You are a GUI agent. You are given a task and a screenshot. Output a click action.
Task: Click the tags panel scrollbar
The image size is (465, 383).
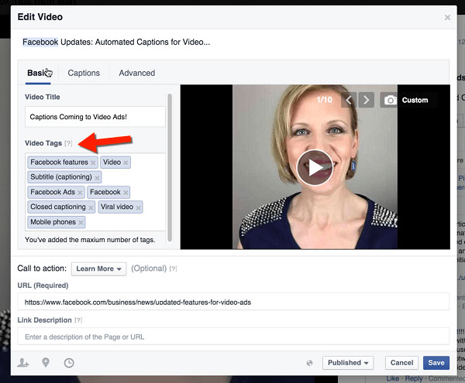(170, 168)
